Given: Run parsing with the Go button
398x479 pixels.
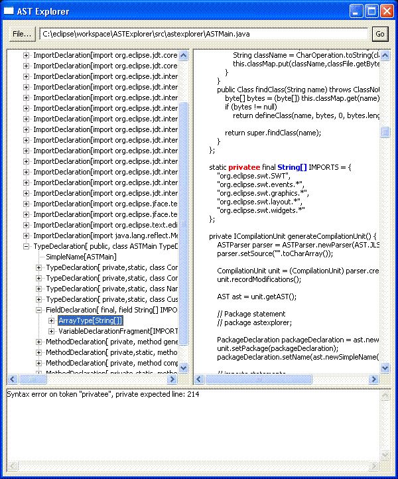Looking at the screenshot, I should pyautogui.click(x=380, y=34).
